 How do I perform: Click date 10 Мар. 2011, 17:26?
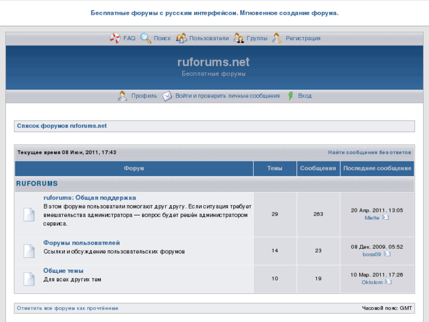click(377, 275)
